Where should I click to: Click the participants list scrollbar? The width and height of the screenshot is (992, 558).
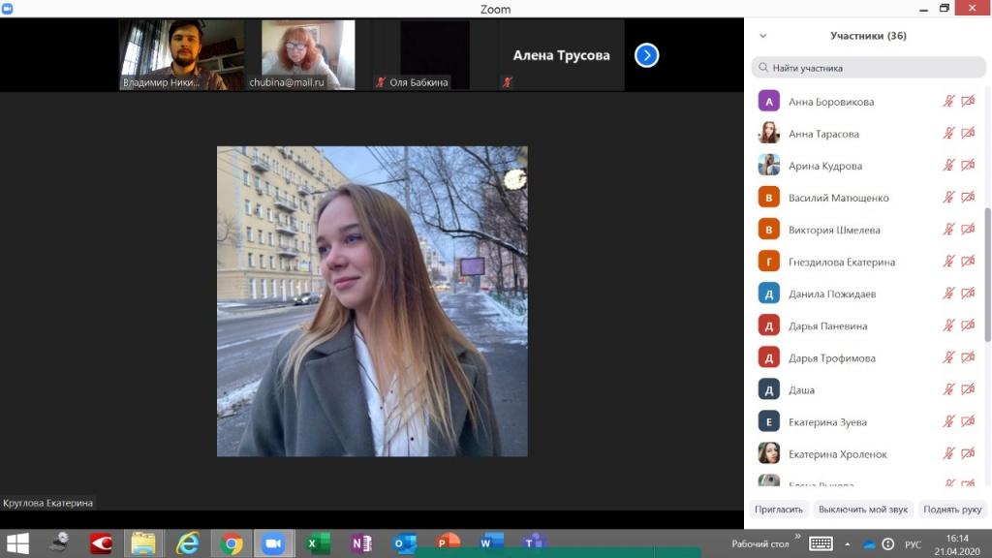click(987, 274)
